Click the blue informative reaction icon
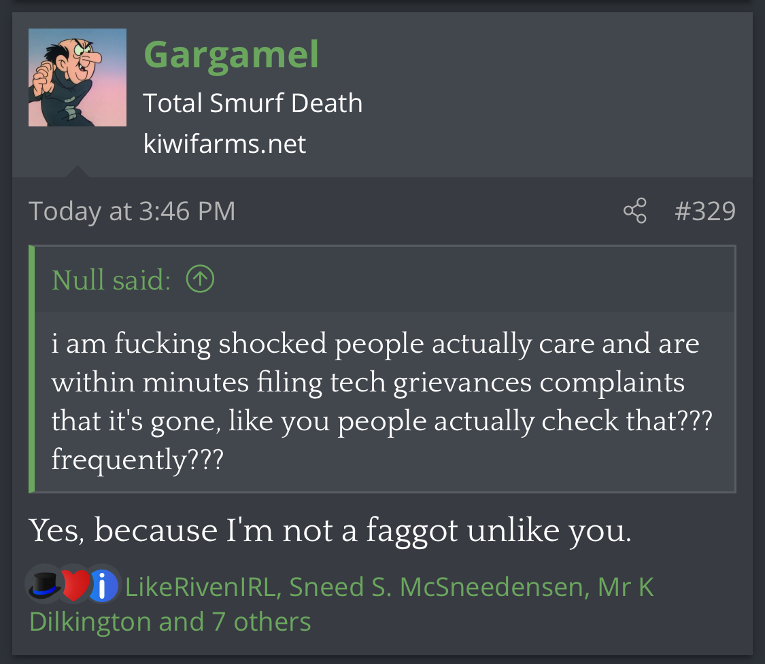The height and width of the screenshot is (664, 765). [x=102, y=586]
